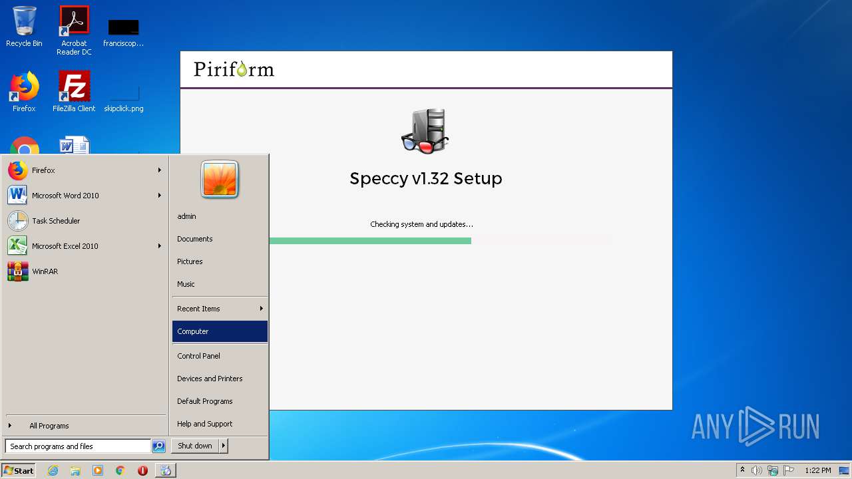
Task: Select the Google Chrome desktop shortcut
Action: [x=25, y=146]
